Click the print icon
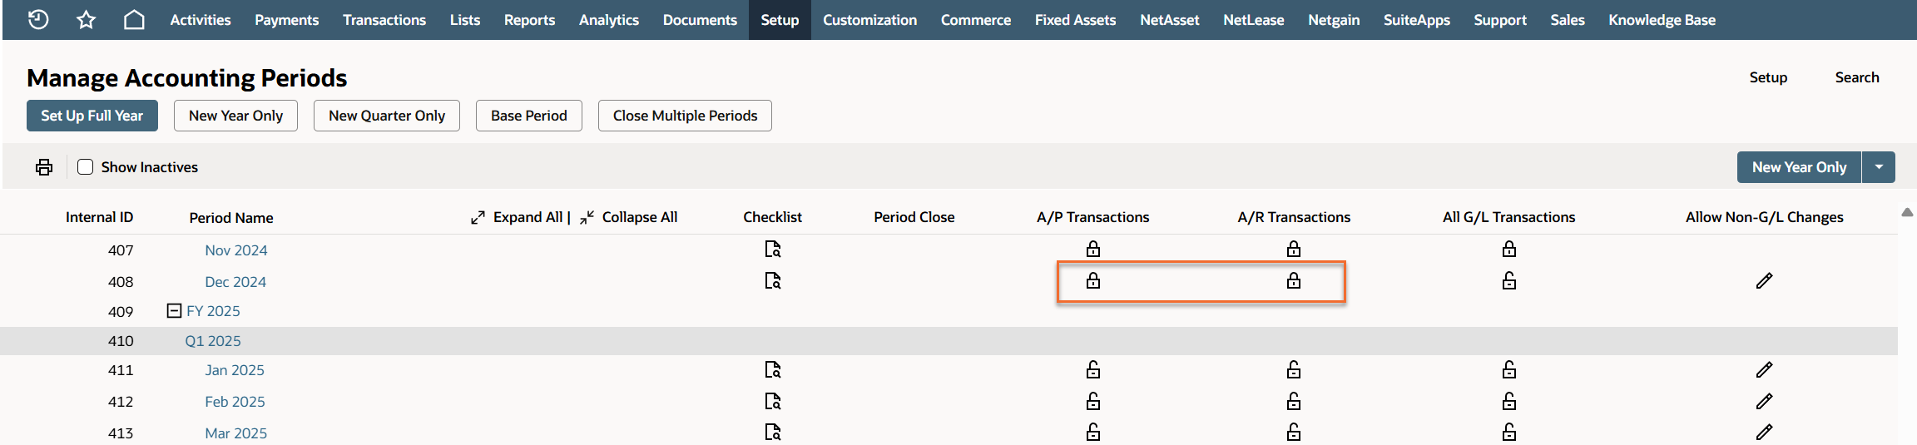This screenshot has height=445, width=1917. 44,167
